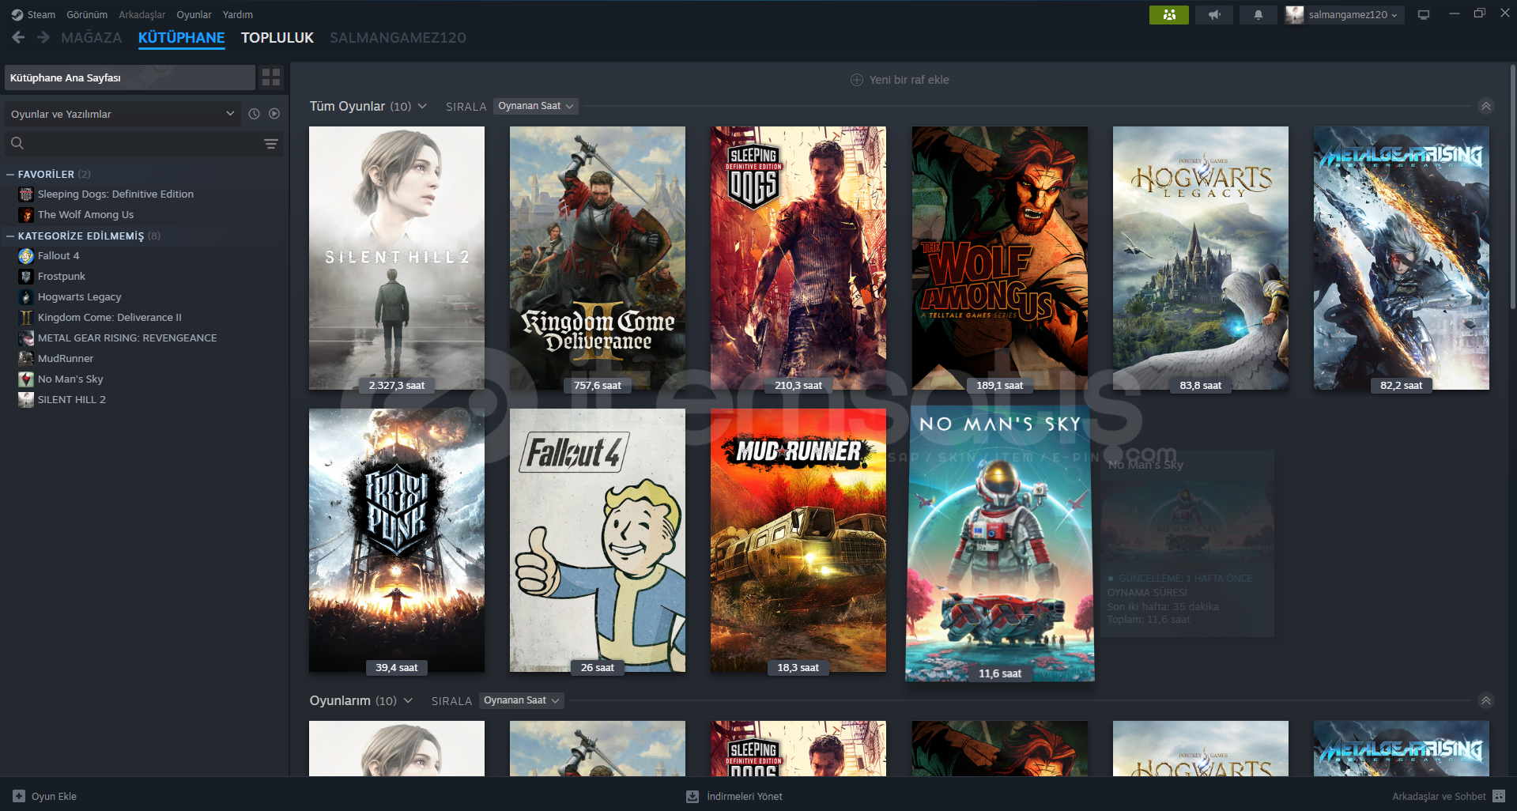Image resolution: width=1517 pixels, height=811 pixels.
Task: Select the Sleeping Dogs cover, 210,3 saat
Action: point(798,258)
